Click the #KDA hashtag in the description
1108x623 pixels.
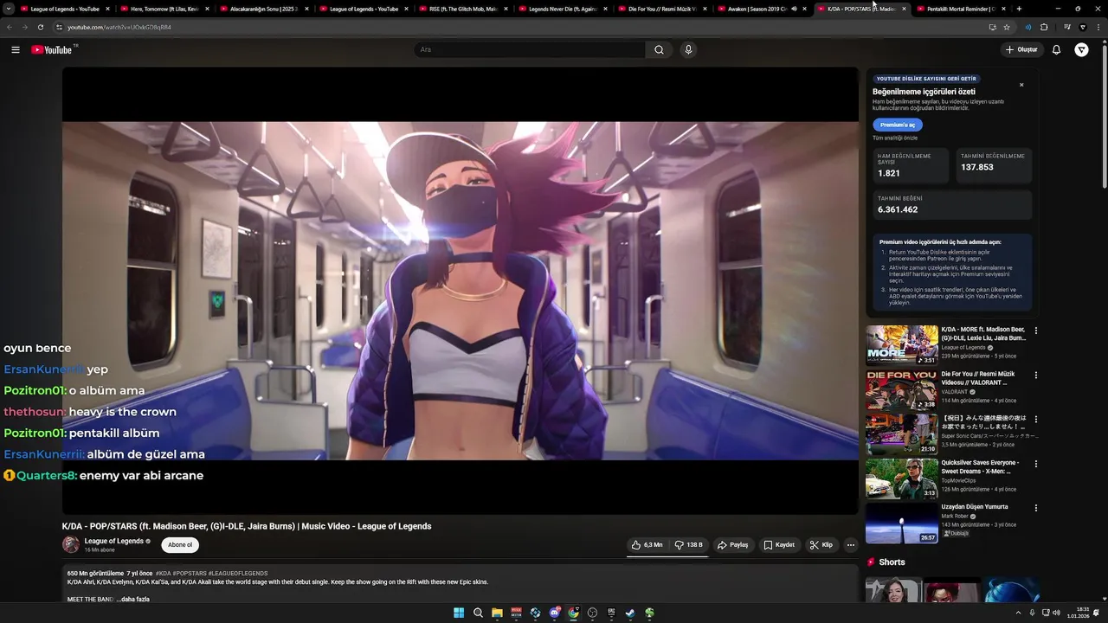[163, 573]
